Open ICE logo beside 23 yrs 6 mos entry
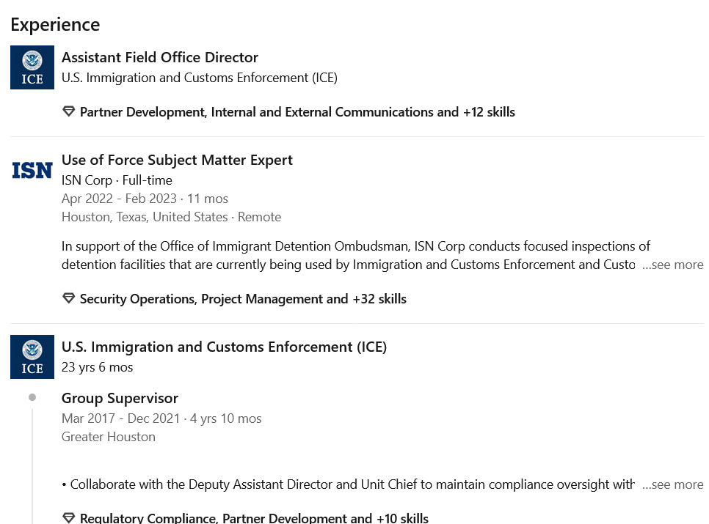The image size is (709, 524). [x=32, y=357]
